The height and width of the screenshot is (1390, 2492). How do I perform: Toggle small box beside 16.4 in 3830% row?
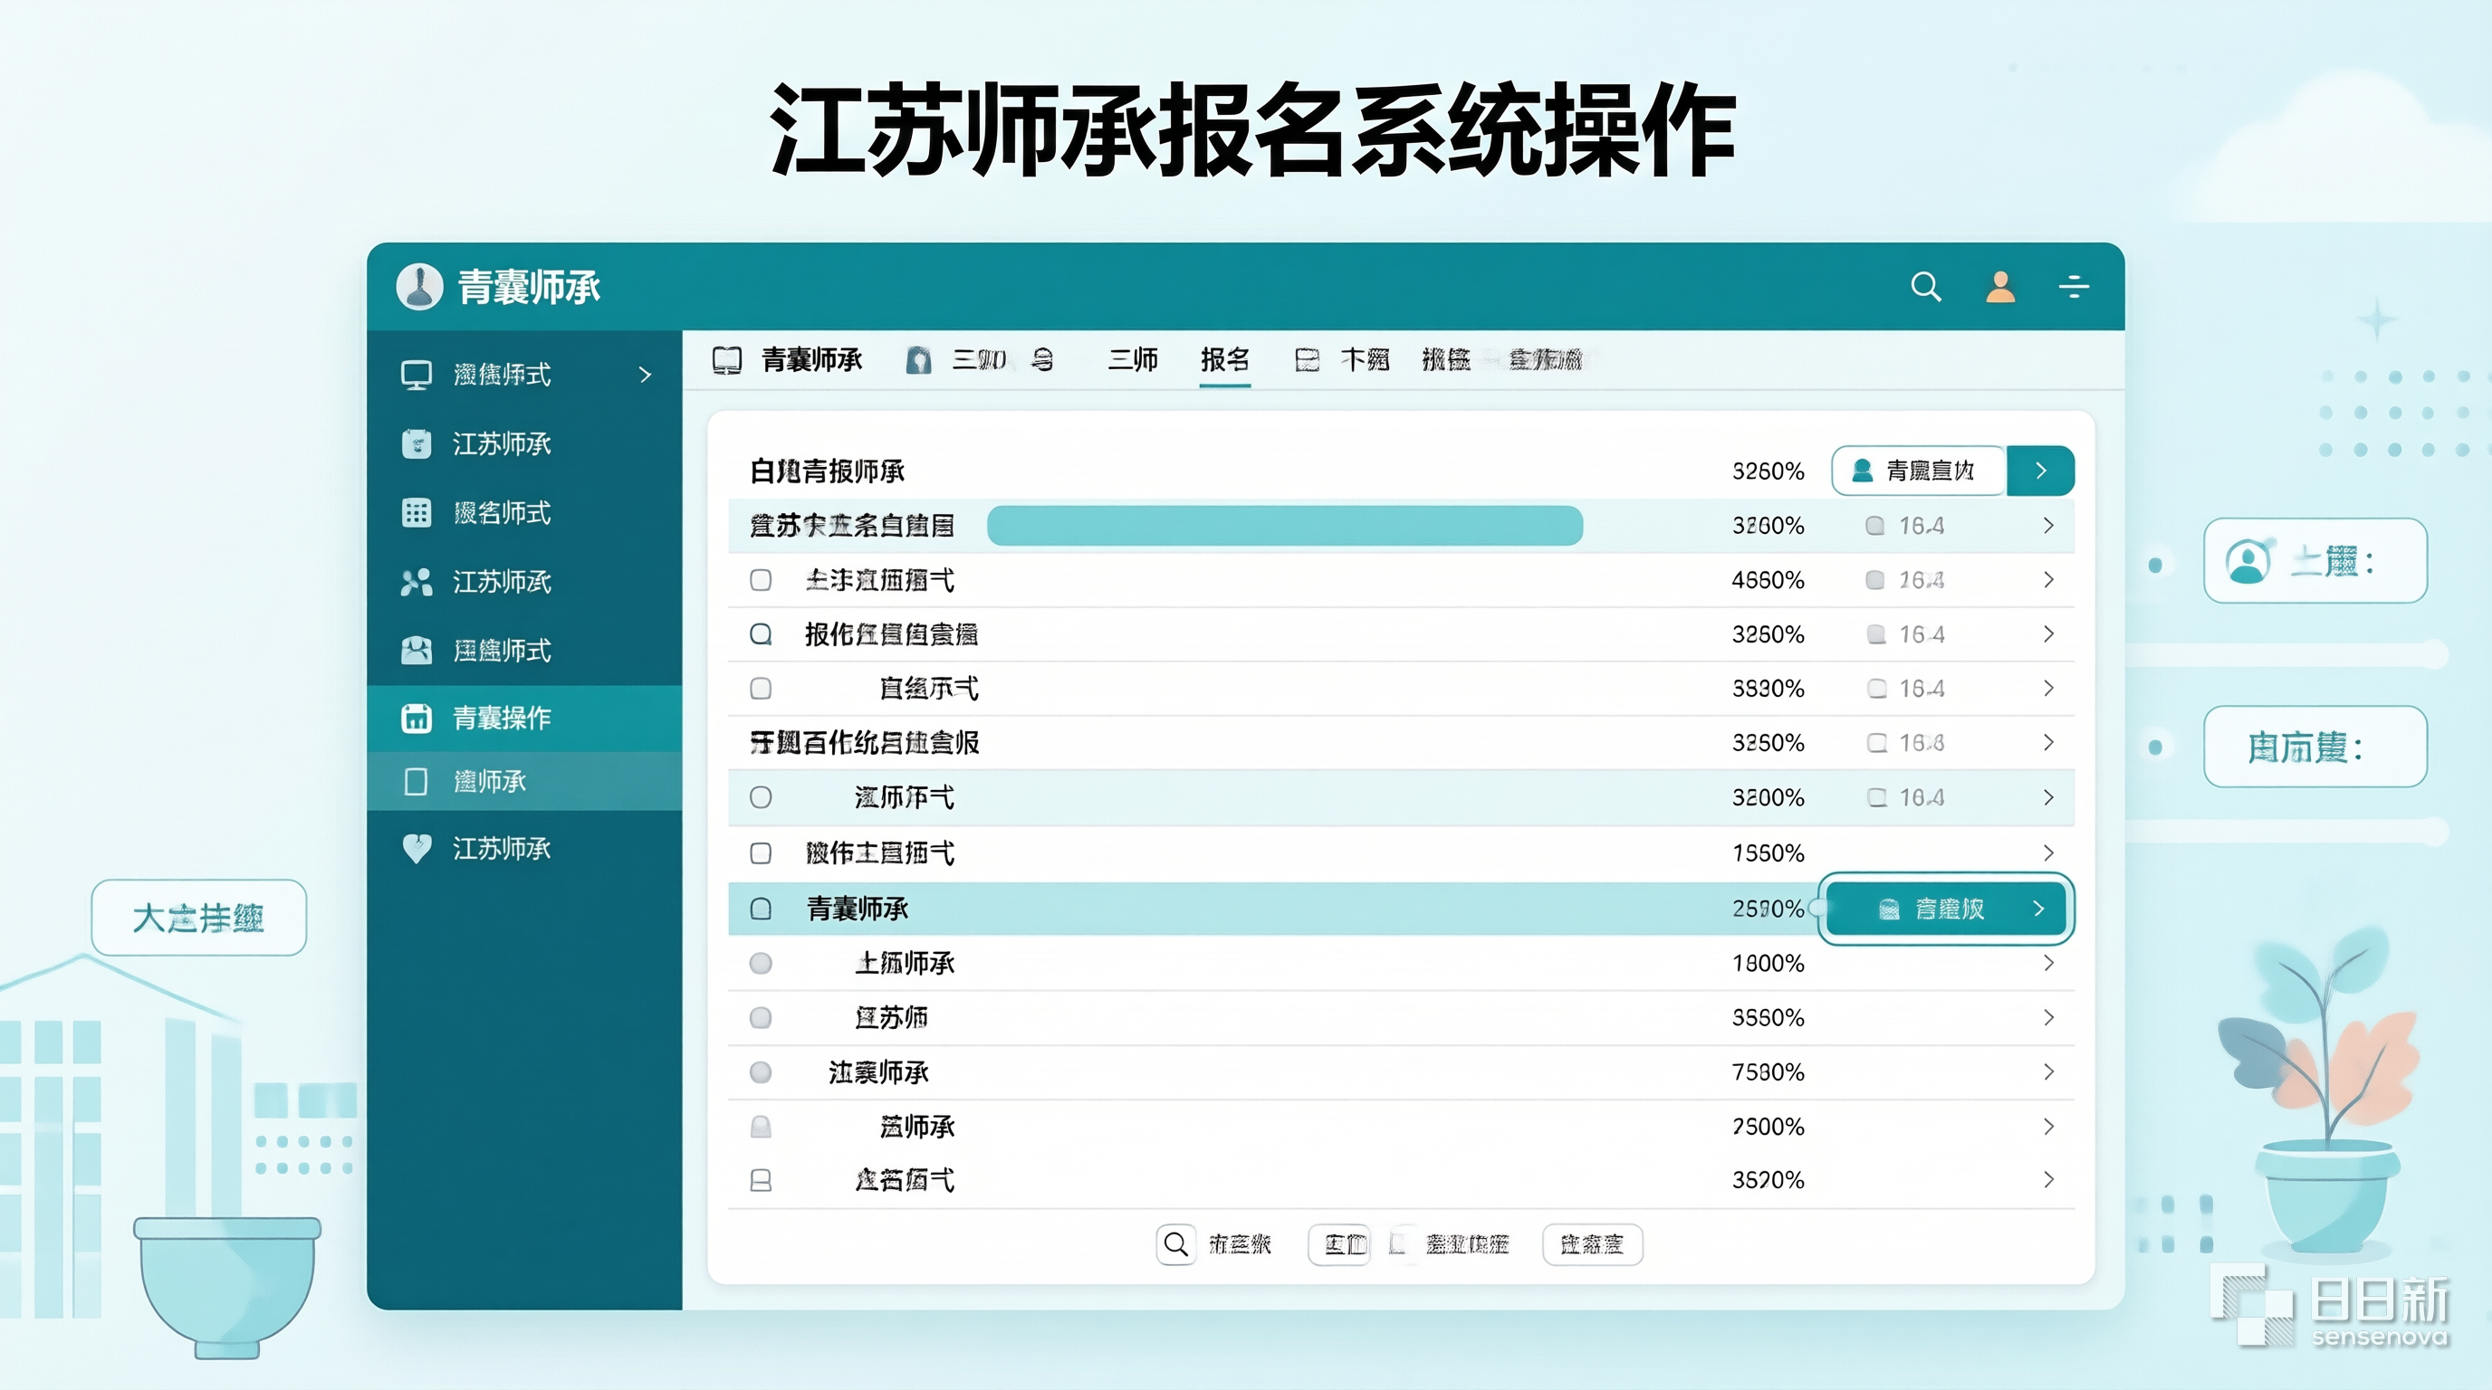tap(1877, 690)
